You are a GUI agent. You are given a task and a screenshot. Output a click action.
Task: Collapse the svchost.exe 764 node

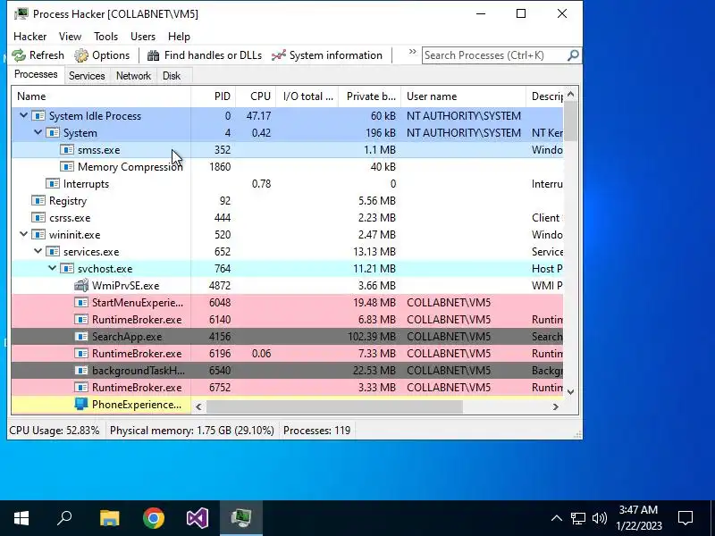tap(53, 269)
